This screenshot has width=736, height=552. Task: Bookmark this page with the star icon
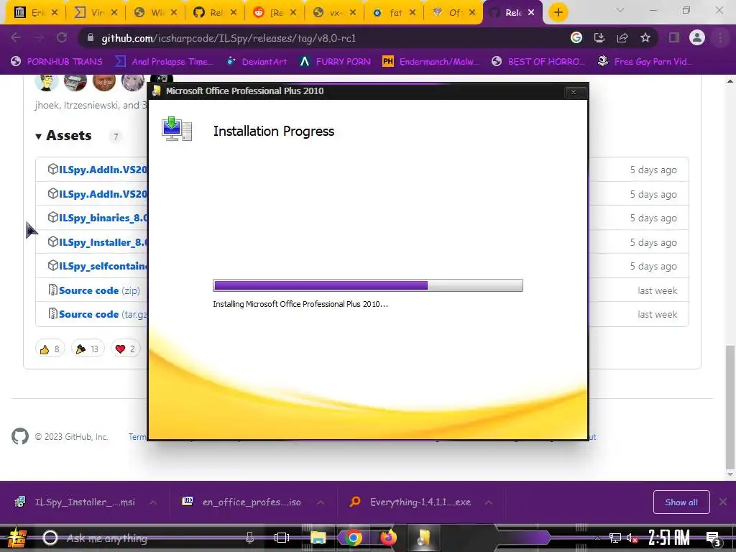pos(645,37)
